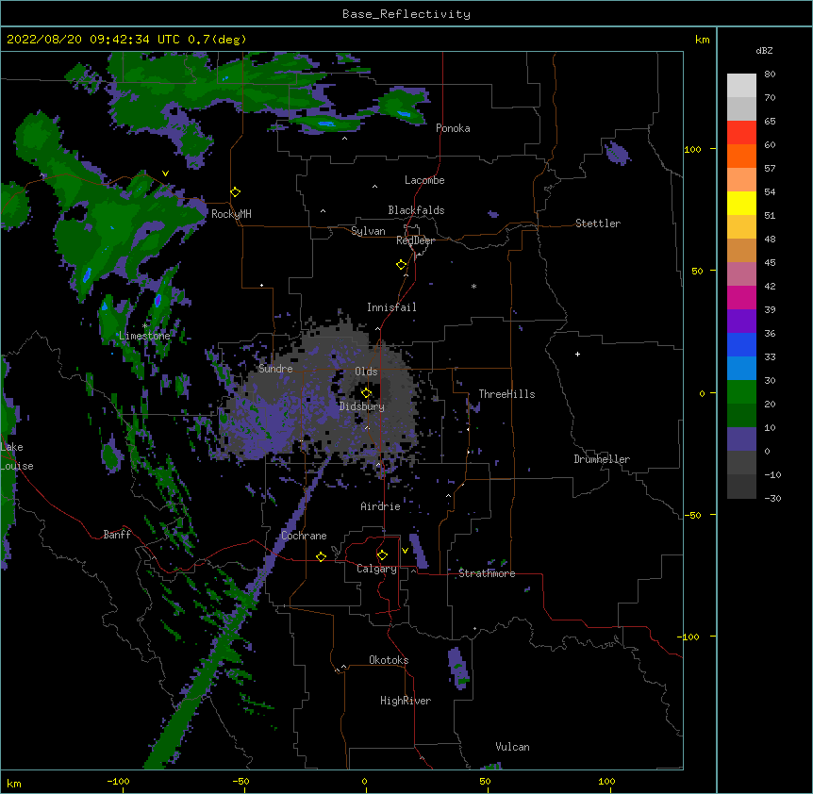Click the 80 value on the dBZ legend
The width and height of the screenshot is (813, 794).
pyautogui.click(x=770, y=74)
